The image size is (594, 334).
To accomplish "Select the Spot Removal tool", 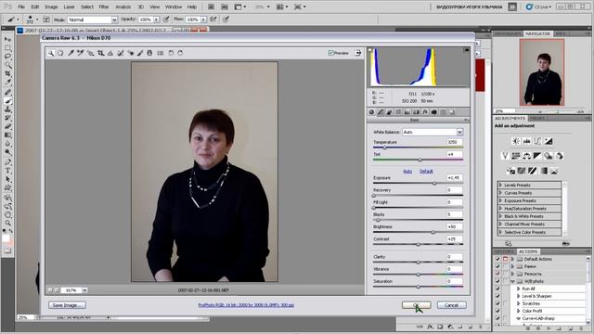I will 121,54.
